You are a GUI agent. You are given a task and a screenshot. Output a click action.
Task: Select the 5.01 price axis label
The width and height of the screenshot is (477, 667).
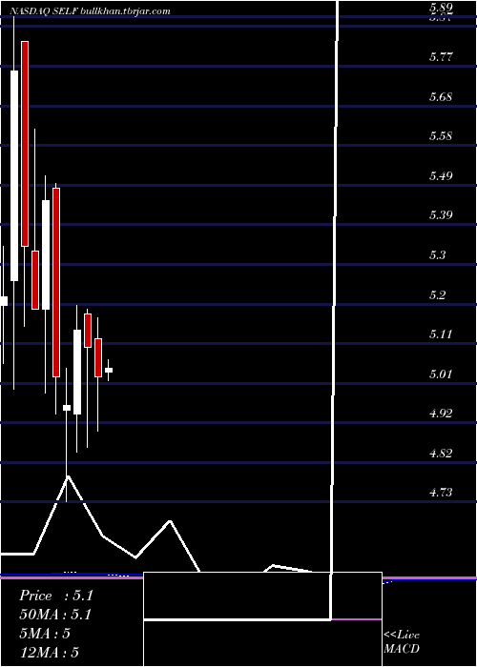click(x=441, y=374)
